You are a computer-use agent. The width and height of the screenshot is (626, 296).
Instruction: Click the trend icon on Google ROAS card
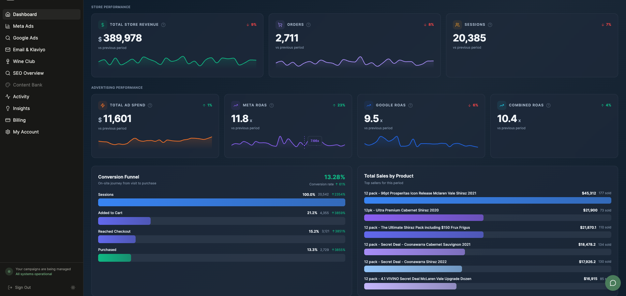point(369,105)
